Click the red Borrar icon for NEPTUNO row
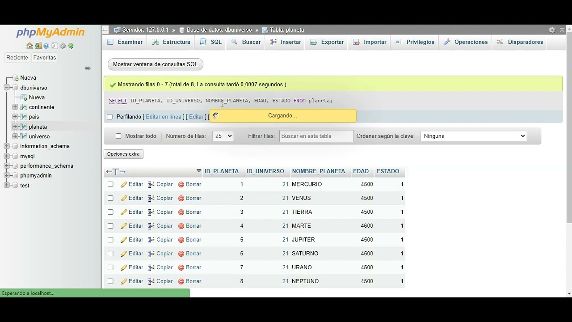The image size is (572, 322). coord(181,281)
